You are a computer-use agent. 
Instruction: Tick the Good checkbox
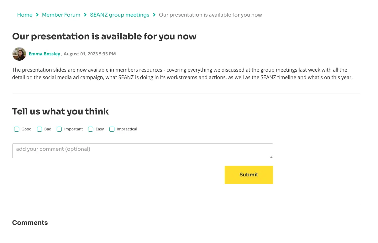(x=17, y=129)
